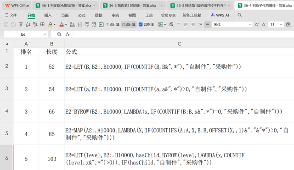The image size is (294, 170).
Task: Open the search magnifier in ribbon
Action: pyautogui.click(x=240, y=15)
